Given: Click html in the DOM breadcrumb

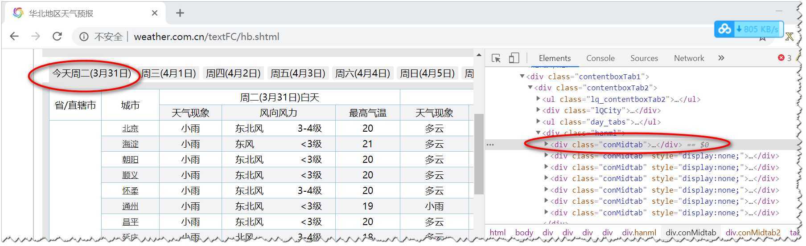Looking at the screenshot, I should (x=498, y=232).
